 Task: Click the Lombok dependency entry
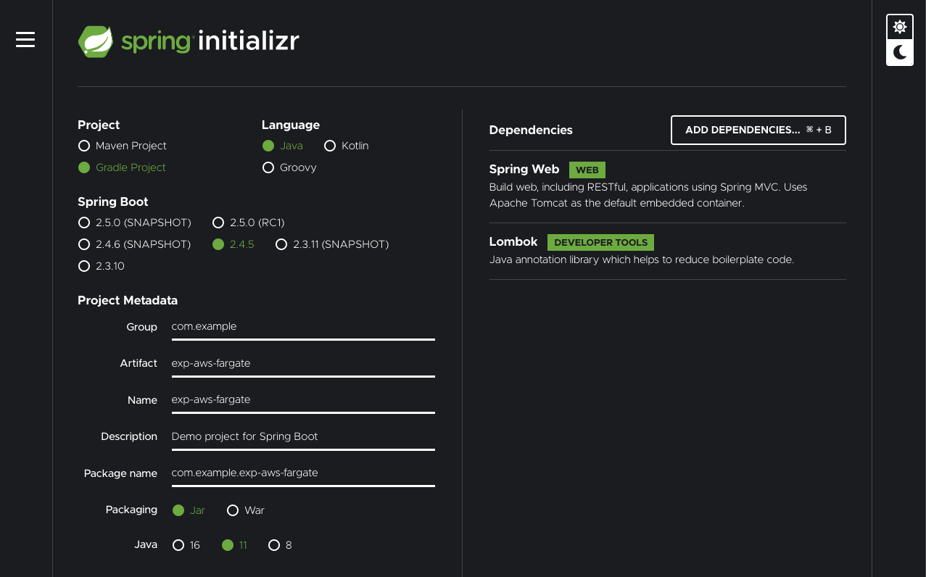668,251
